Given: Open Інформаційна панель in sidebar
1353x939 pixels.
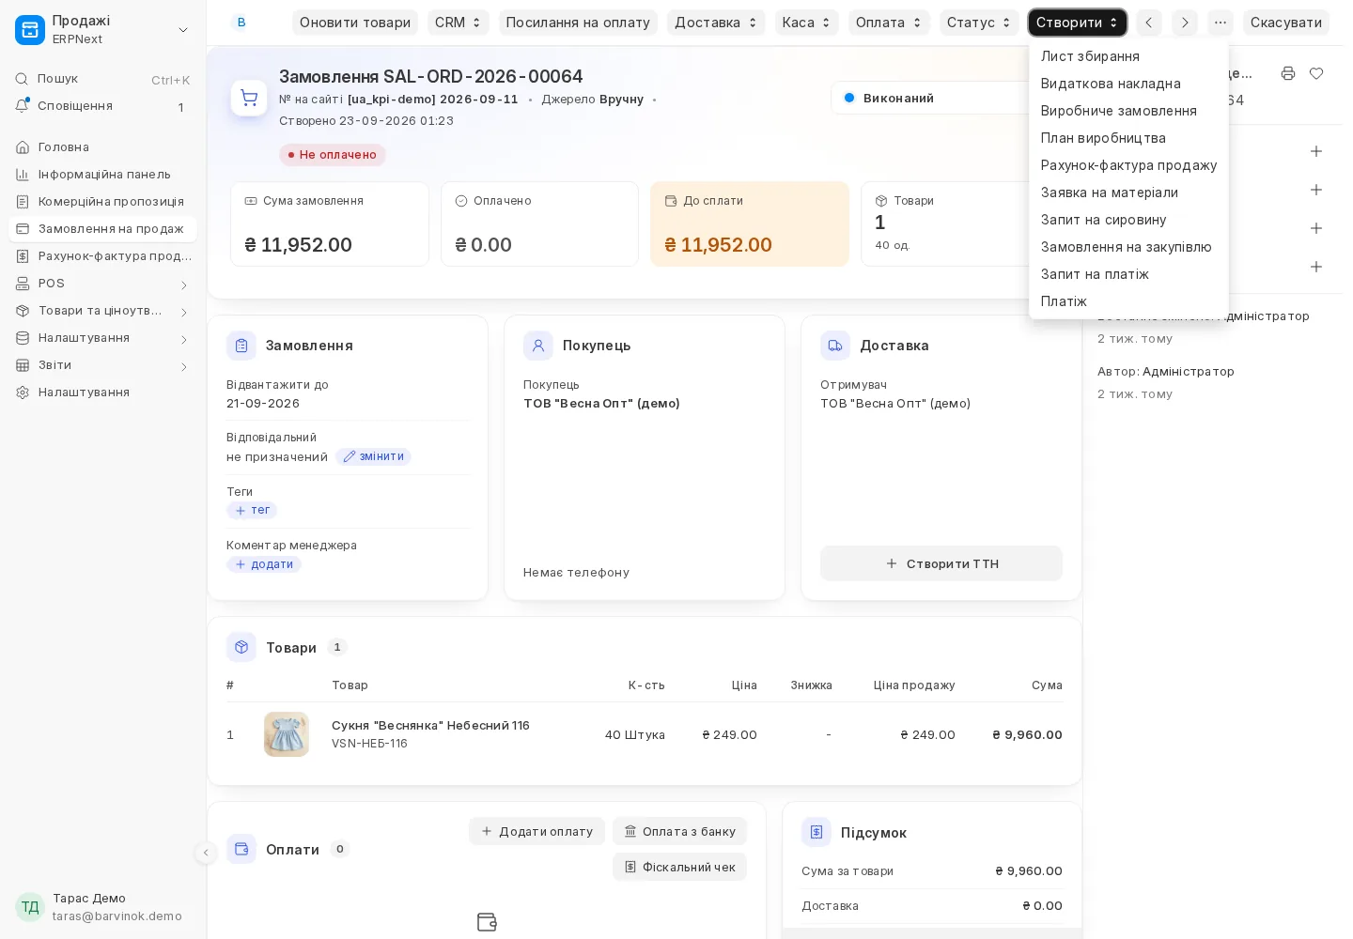Looking at the screenshot, I should (x=103, y=175).
